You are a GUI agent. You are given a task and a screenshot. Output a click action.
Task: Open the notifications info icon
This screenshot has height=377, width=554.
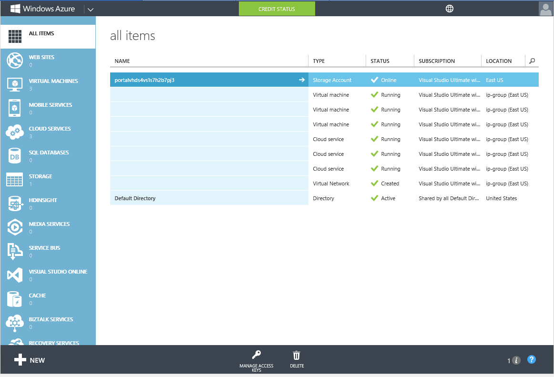pyautogui.click(x=516, y=360)
